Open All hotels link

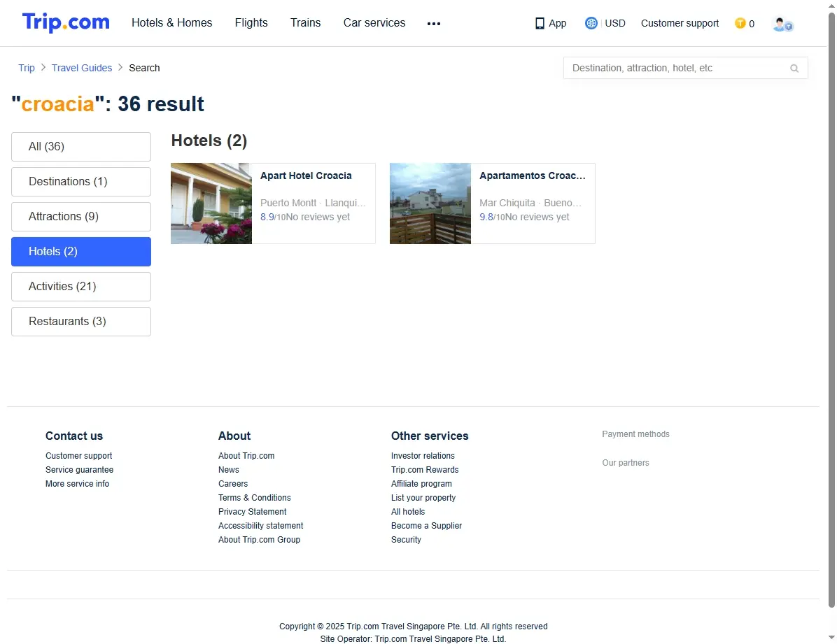(x=408, y=512)
